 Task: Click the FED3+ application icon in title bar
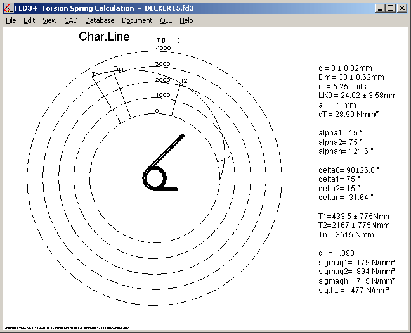(8, 8)
